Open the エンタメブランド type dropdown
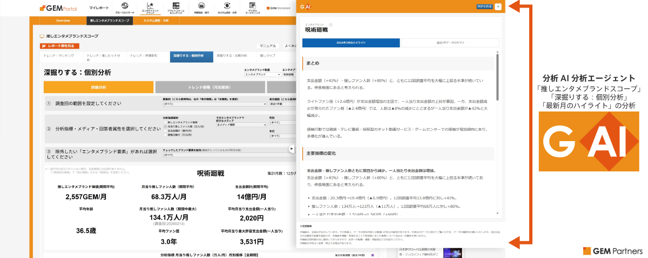This screenshot has height=258, width=648. (262, 74)
